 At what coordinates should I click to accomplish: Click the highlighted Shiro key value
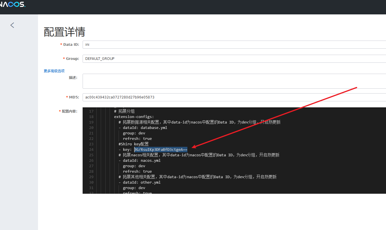coord(161,150)
